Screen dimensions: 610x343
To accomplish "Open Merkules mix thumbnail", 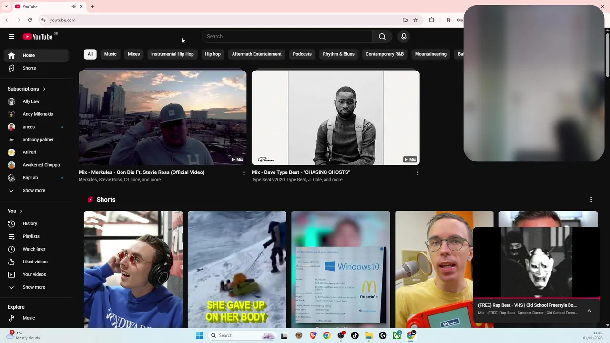I will (163, 118).
